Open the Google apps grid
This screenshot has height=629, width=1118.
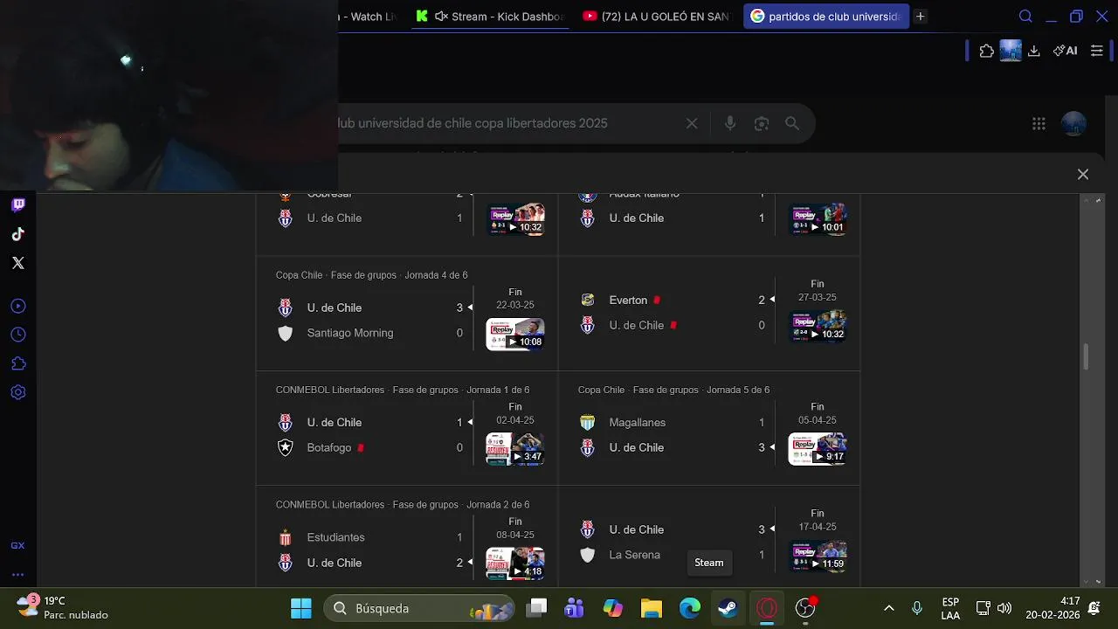coord(1039,123)
